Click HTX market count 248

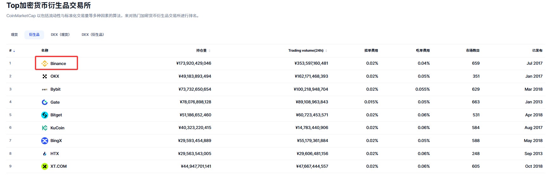click(x=476, y=154)
